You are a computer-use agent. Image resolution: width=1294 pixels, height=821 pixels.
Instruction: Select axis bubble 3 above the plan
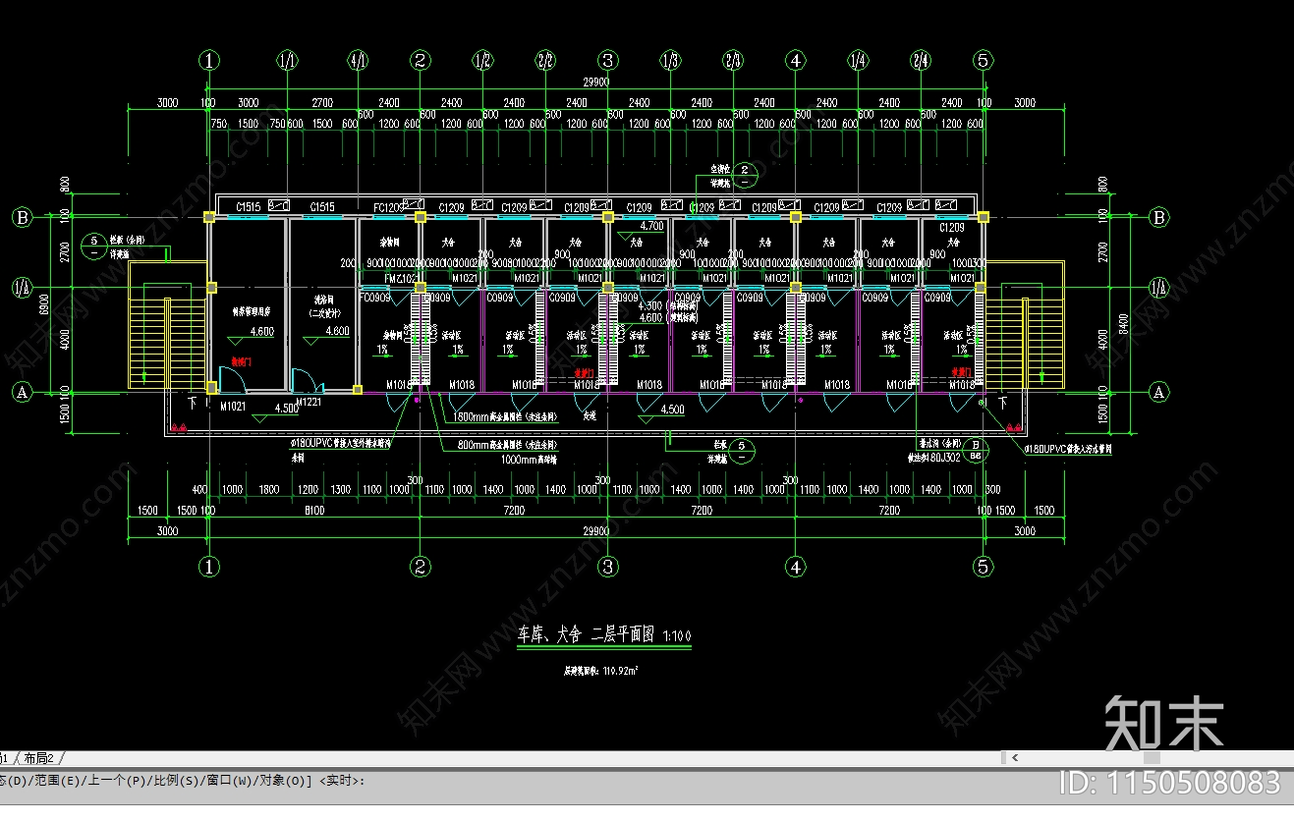coord(608,60)
